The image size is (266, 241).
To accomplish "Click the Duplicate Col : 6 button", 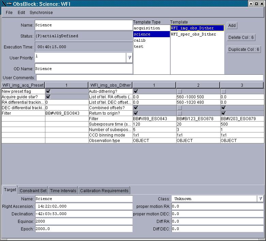I will pyautogui.click(x=243, y=49).
